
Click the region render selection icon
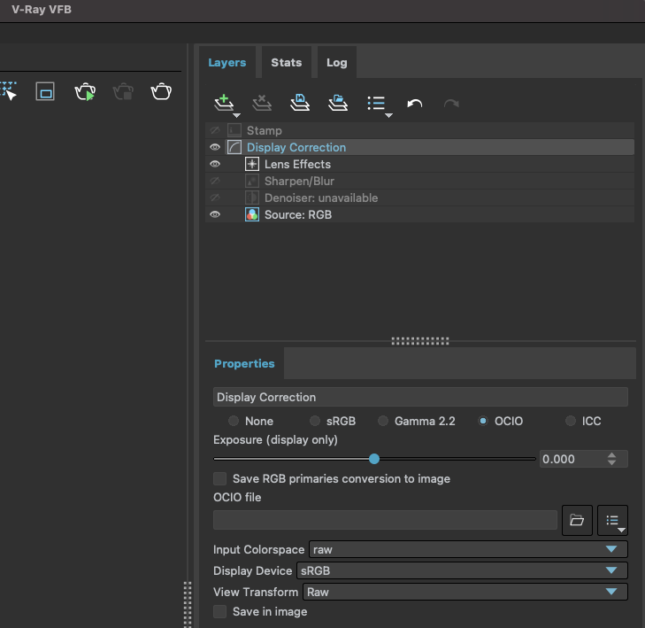pos(8,91)
